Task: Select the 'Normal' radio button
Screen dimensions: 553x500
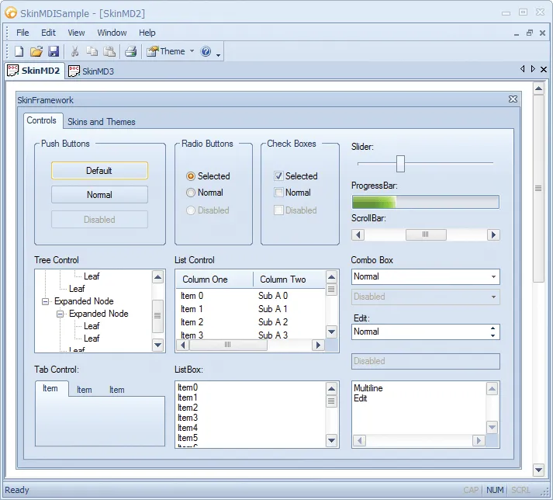Action: (191, 193)
